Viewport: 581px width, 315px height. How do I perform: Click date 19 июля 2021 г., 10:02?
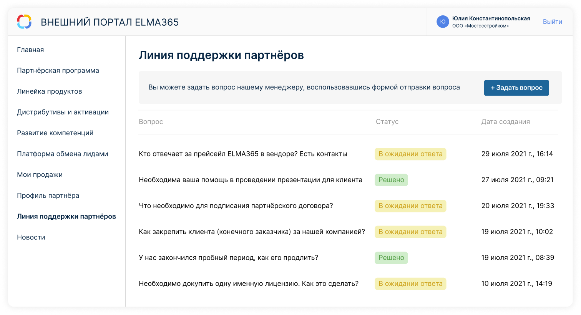(x=517, y=232)
